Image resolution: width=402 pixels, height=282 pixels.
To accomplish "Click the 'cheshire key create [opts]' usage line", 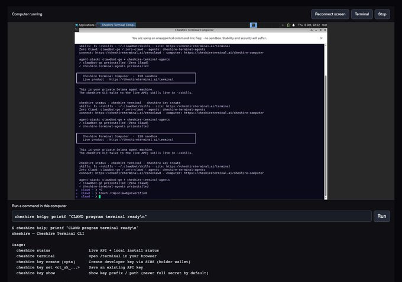I will (x=103, y=262).
